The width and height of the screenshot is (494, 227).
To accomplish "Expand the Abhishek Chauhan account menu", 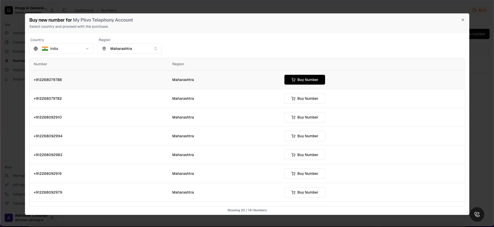I will pyautogui.click(x=52, y=218).
